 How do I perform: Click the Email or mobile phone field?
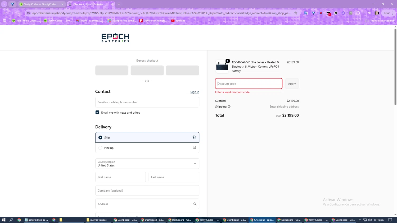tap(147, 102)
